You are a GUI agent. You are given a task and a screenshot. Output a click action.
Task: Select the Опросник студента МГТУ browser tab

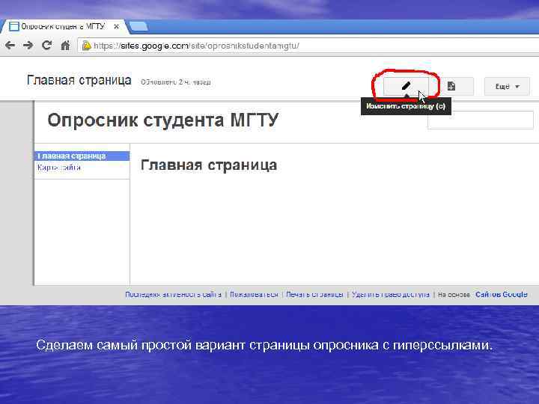click(x=64, y=26)
